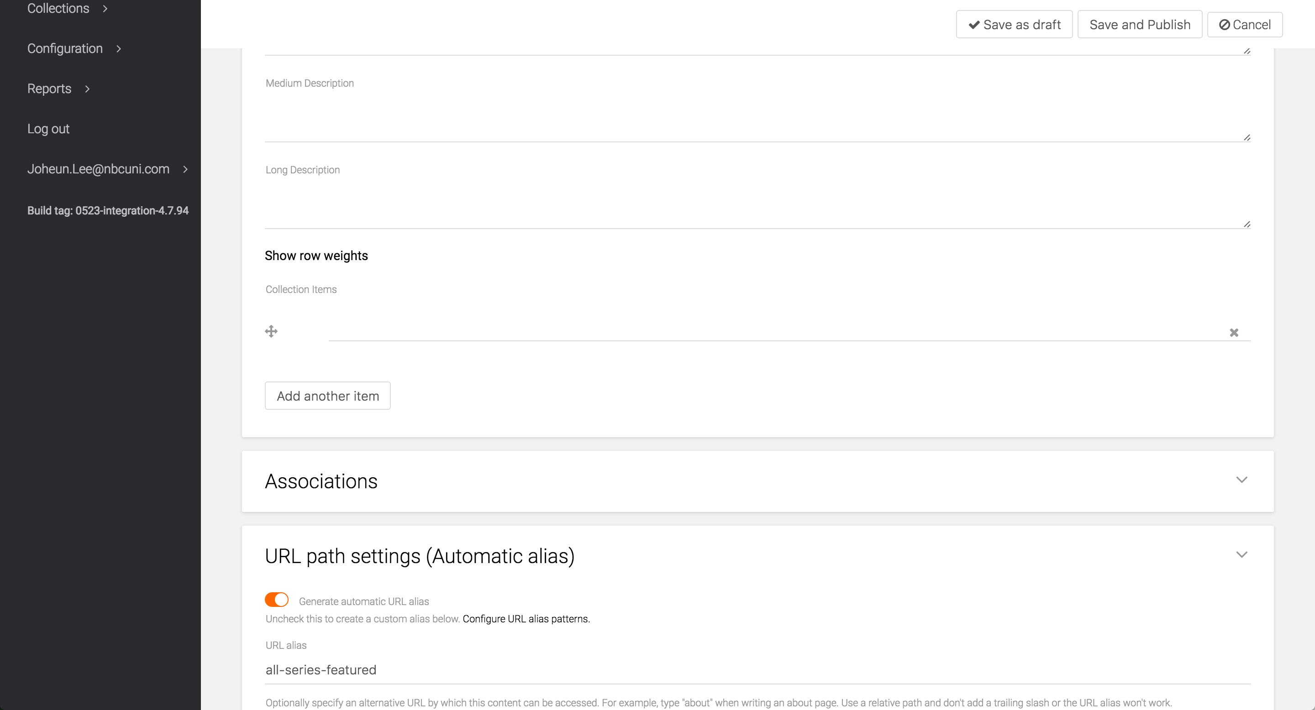1315x710 pixels.
Task: Click the Medium Description resize grip
Action: point(1247,137)
